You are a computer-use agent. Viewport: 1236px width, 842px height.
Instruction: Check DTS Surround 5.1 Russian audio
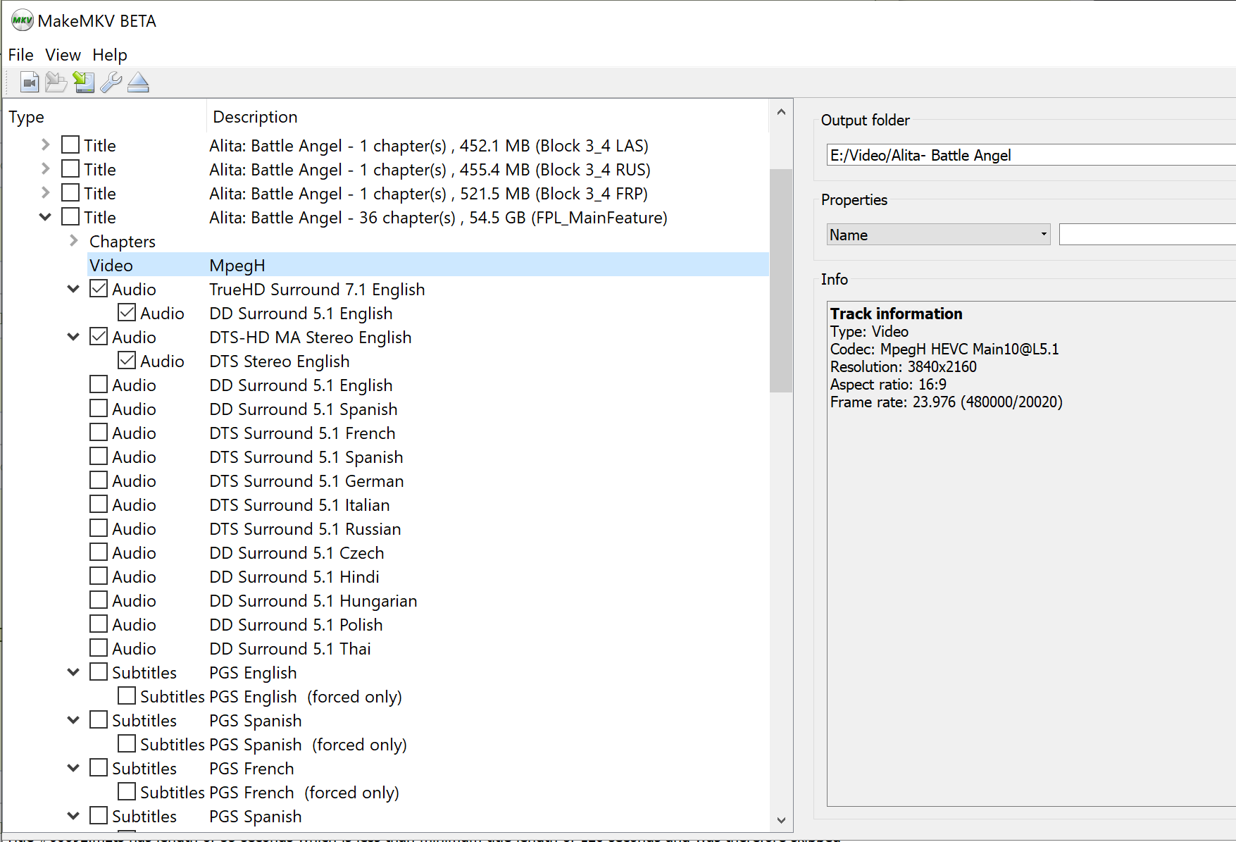pyautogui.click(x=99, y=528)
